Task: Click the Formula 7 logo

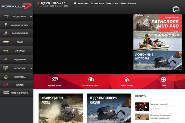Action: (17, 6)
